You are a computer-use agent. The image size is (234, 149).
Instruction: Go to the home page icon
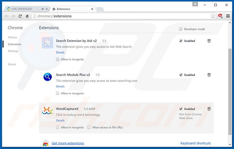27,16
